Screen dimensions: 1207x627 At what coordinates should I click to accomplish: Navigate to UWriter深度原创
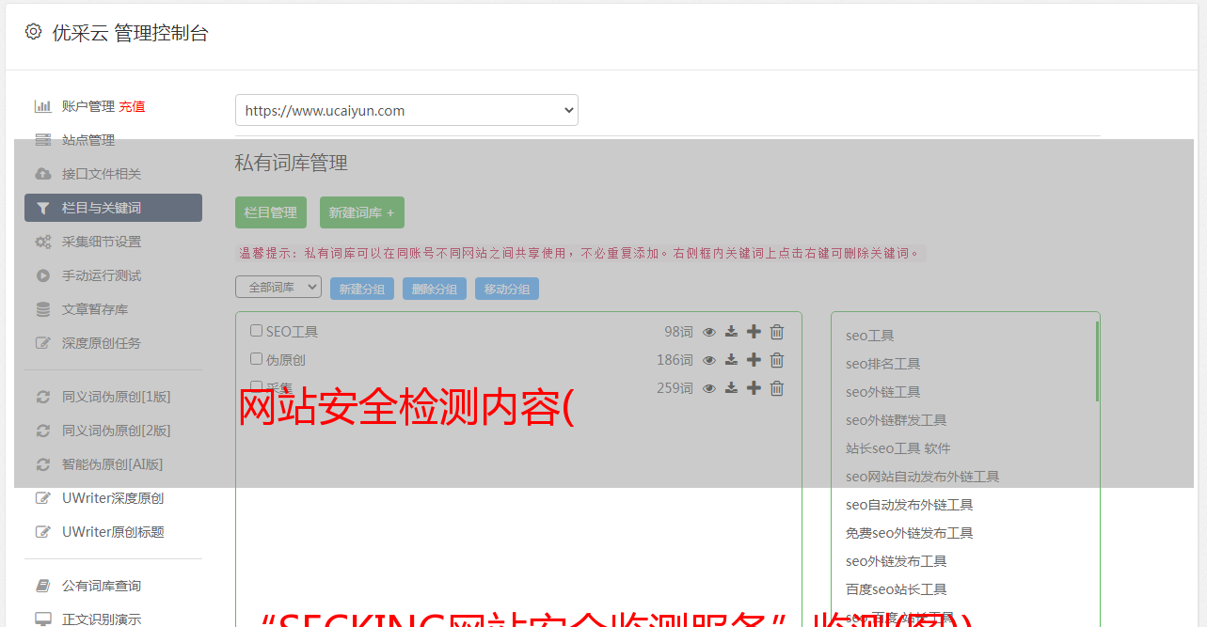113,498
